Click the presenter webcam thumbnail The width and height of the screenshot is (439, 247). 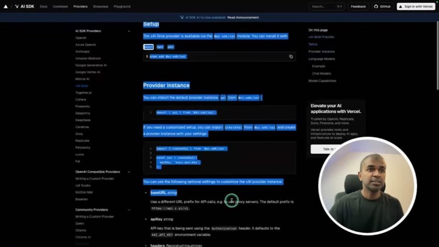367,186
